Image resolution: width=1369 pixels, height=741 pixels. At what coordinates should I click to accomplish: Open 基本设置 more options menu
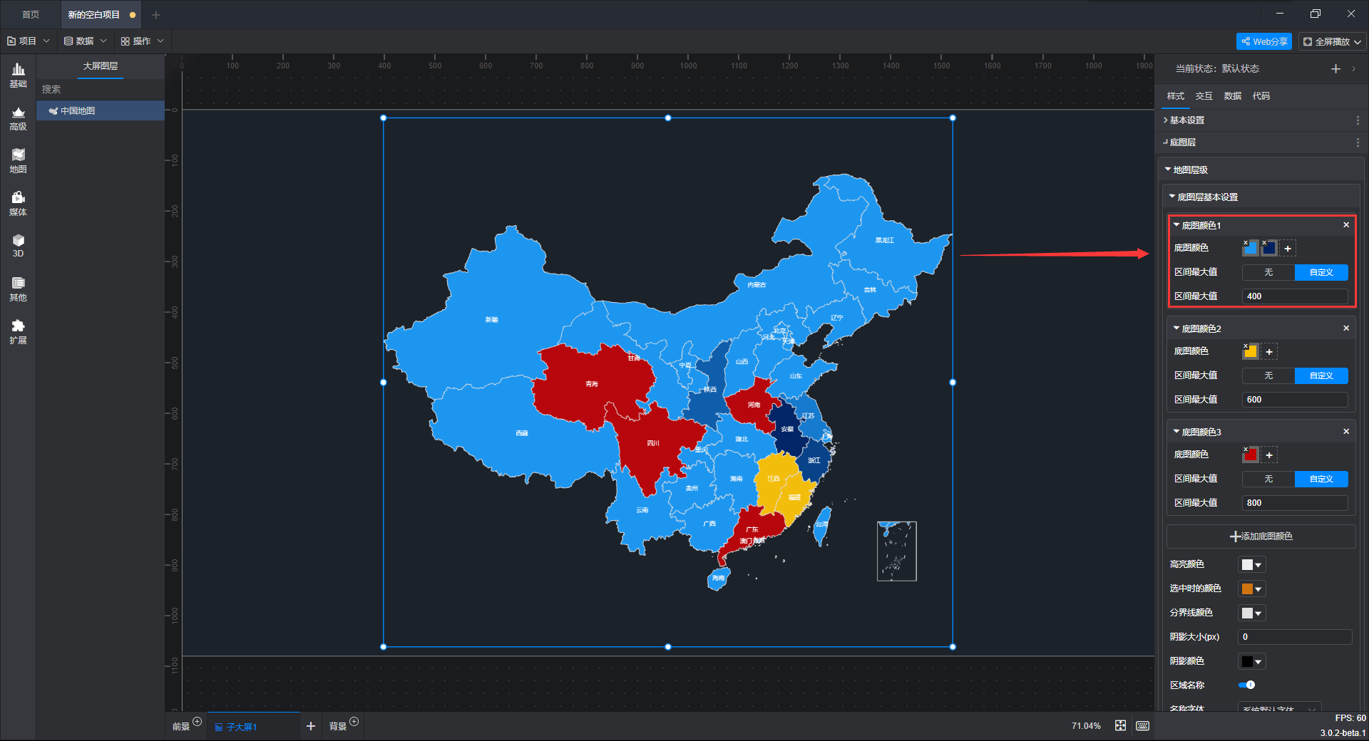click(1358, 120)
